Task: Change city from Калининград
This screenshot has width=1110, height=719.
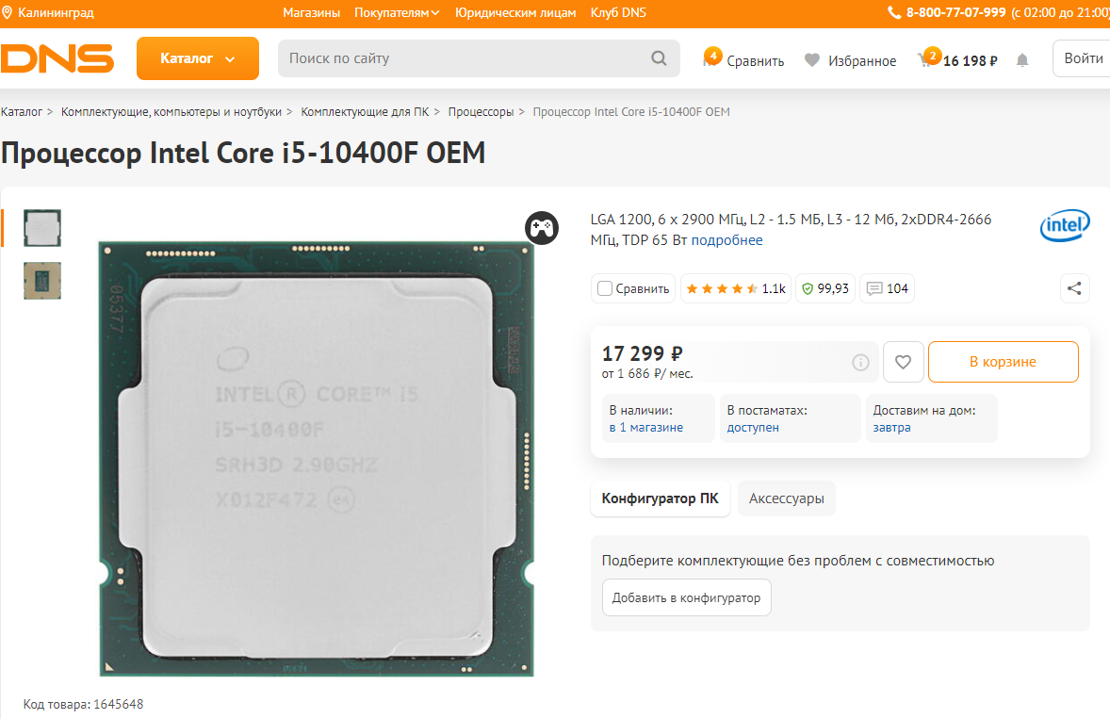Action: point(48,13)
